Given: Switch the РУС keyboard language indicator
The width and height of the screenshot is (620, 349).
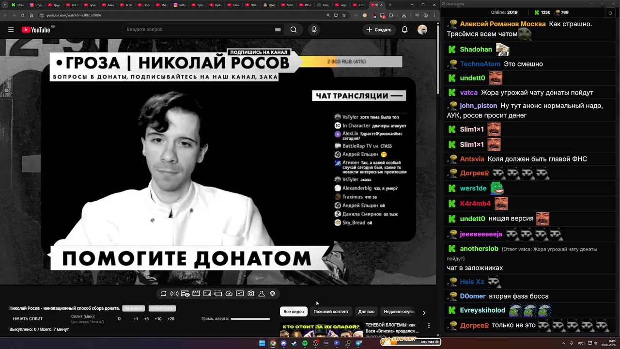Looking at the screenshot, I should [581, 343].
